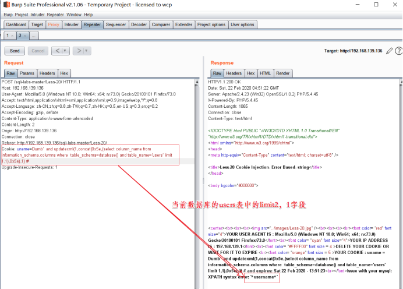Open the help question mark icon
403x289 pixels.
(398, 51)
